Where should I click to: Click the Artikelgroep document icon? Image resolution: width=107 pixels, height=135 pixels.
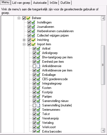pos(38,53)
